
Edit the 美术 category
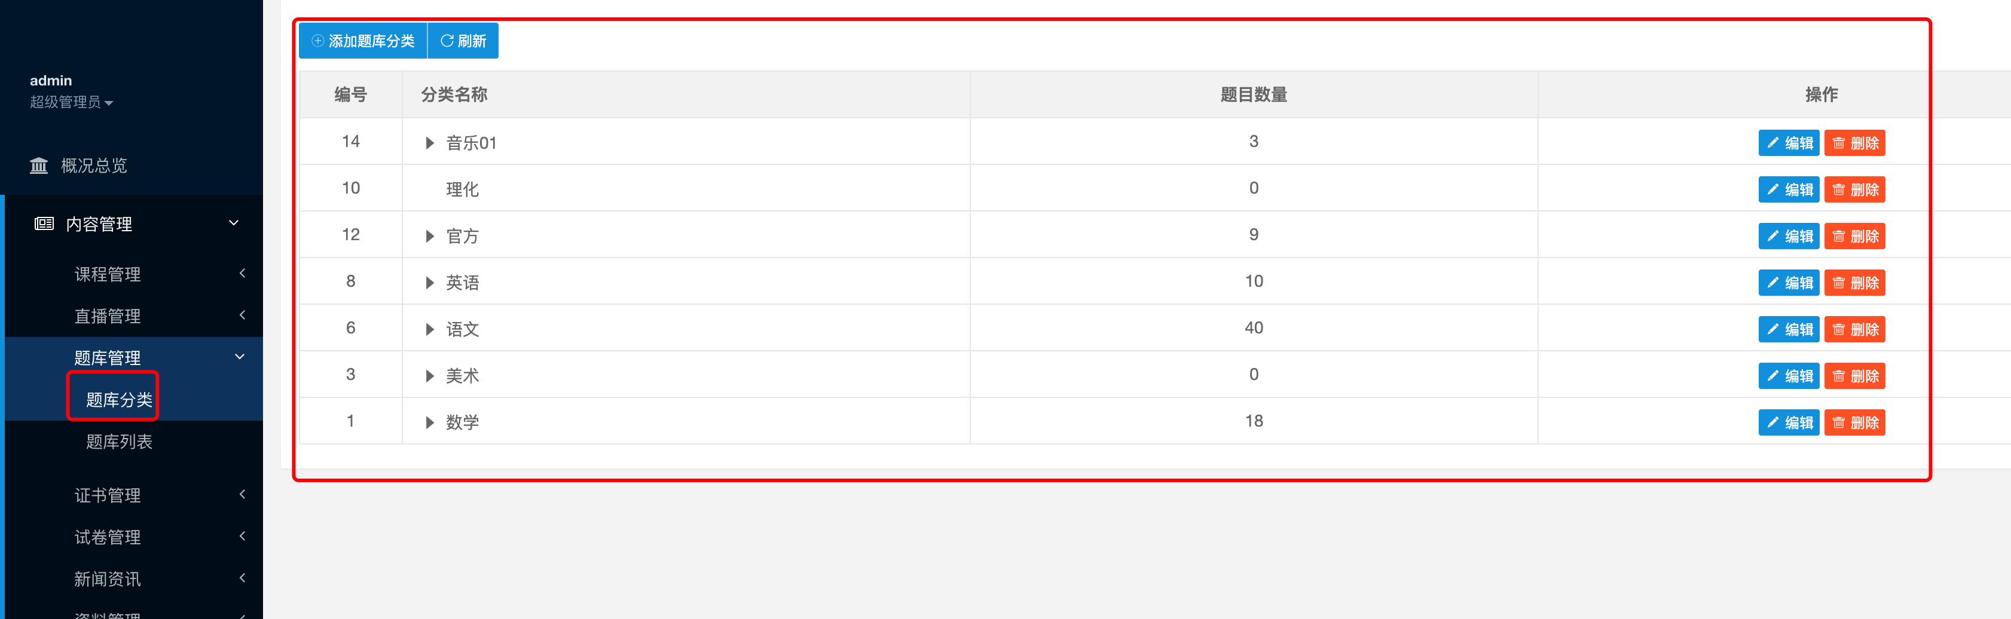tap(1789, 376)
